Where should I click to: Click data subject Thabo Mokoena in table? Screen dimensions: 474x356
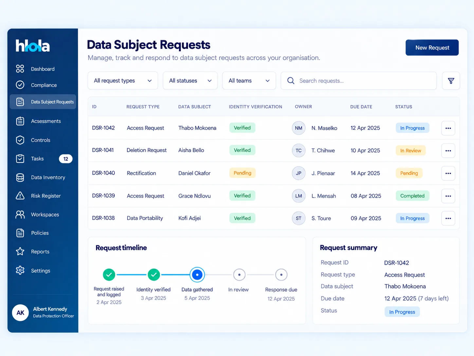(197, 128)
